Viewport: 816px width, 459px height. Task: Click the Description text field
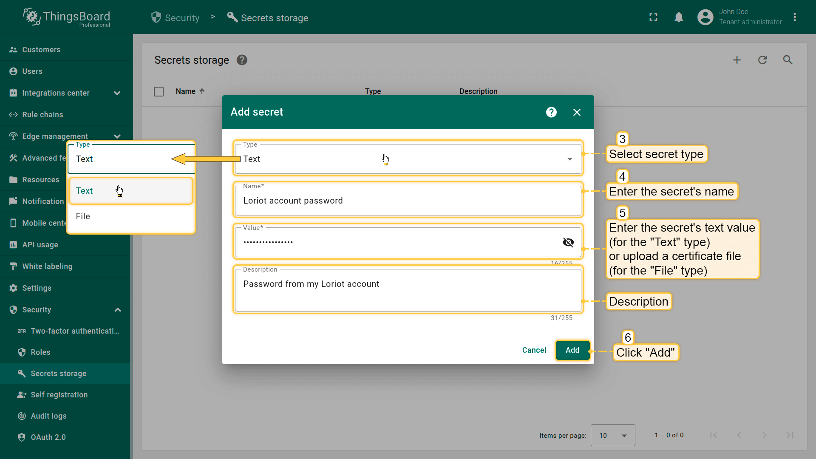coord(407,289)
